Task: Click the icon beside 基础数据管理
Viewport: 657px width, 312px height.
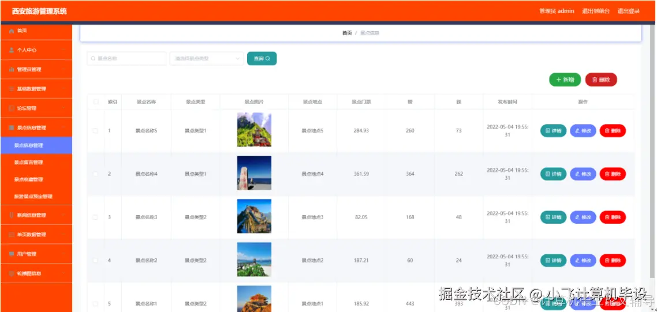Action: [x=12, y=89]
